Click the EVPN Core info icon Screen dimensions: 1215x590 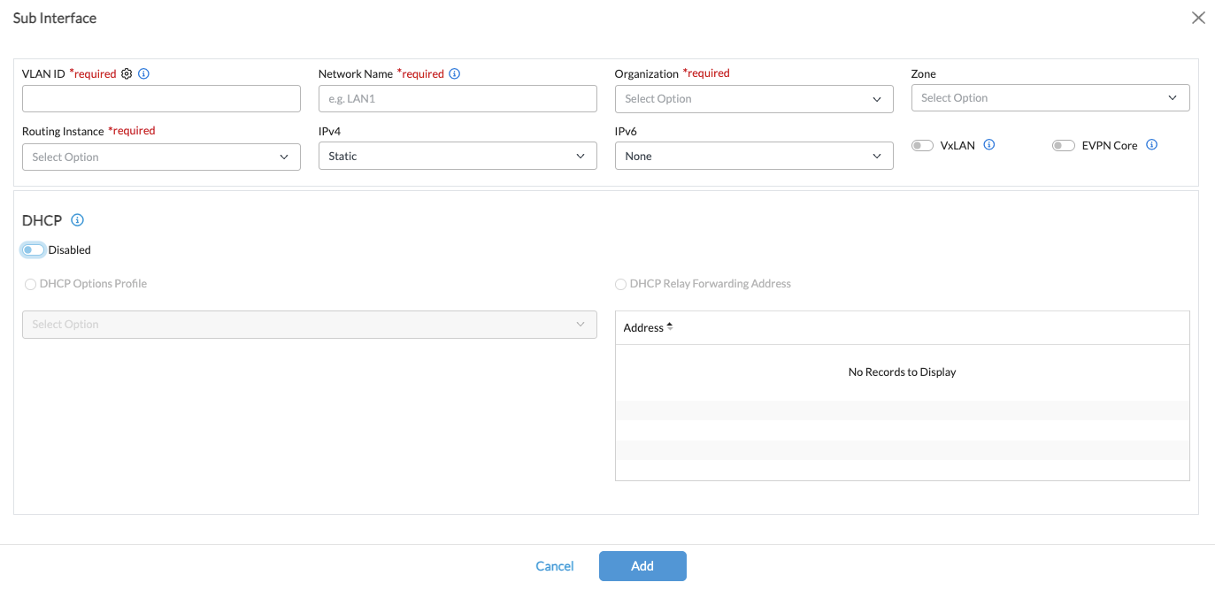(1151, 145)
